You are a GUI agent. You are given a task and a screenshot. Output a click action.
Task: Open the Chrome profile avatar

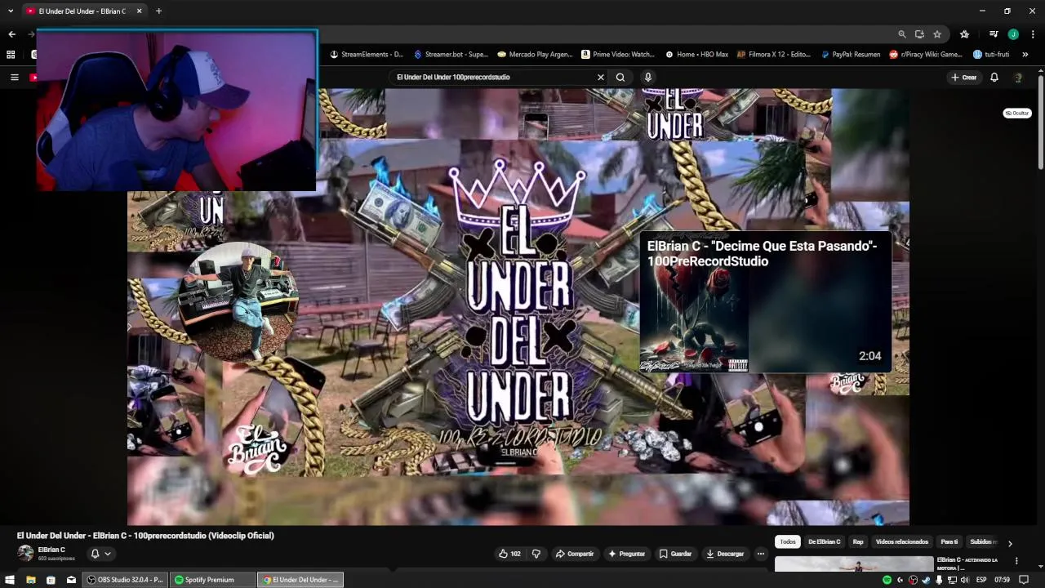coord(1013,34)
